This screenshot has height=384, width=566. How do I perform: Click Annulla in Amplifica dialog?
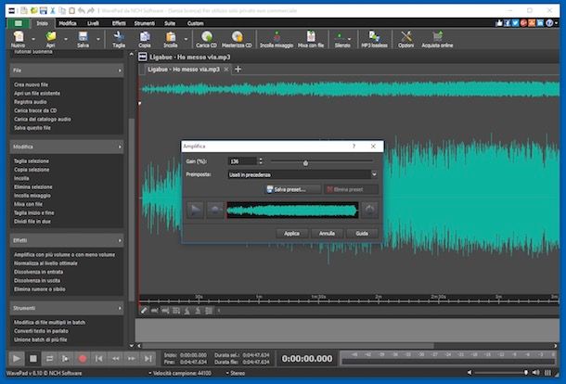[x=327, y=234]
